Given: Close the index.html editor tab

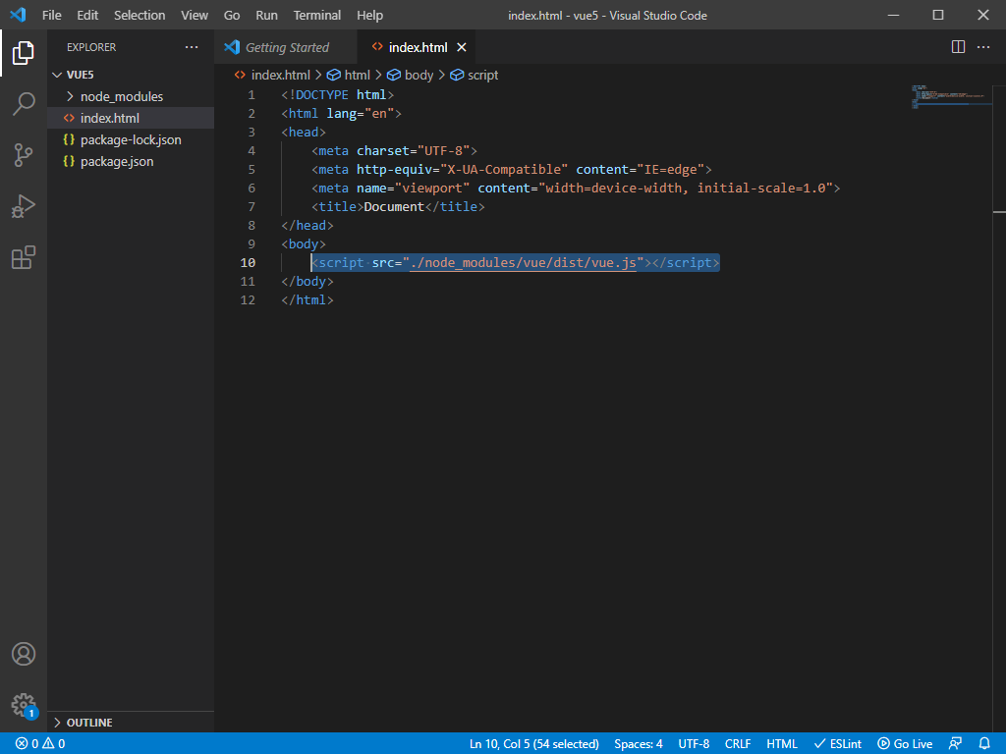Looking at the screenshot, I should [x=462, y=47].
